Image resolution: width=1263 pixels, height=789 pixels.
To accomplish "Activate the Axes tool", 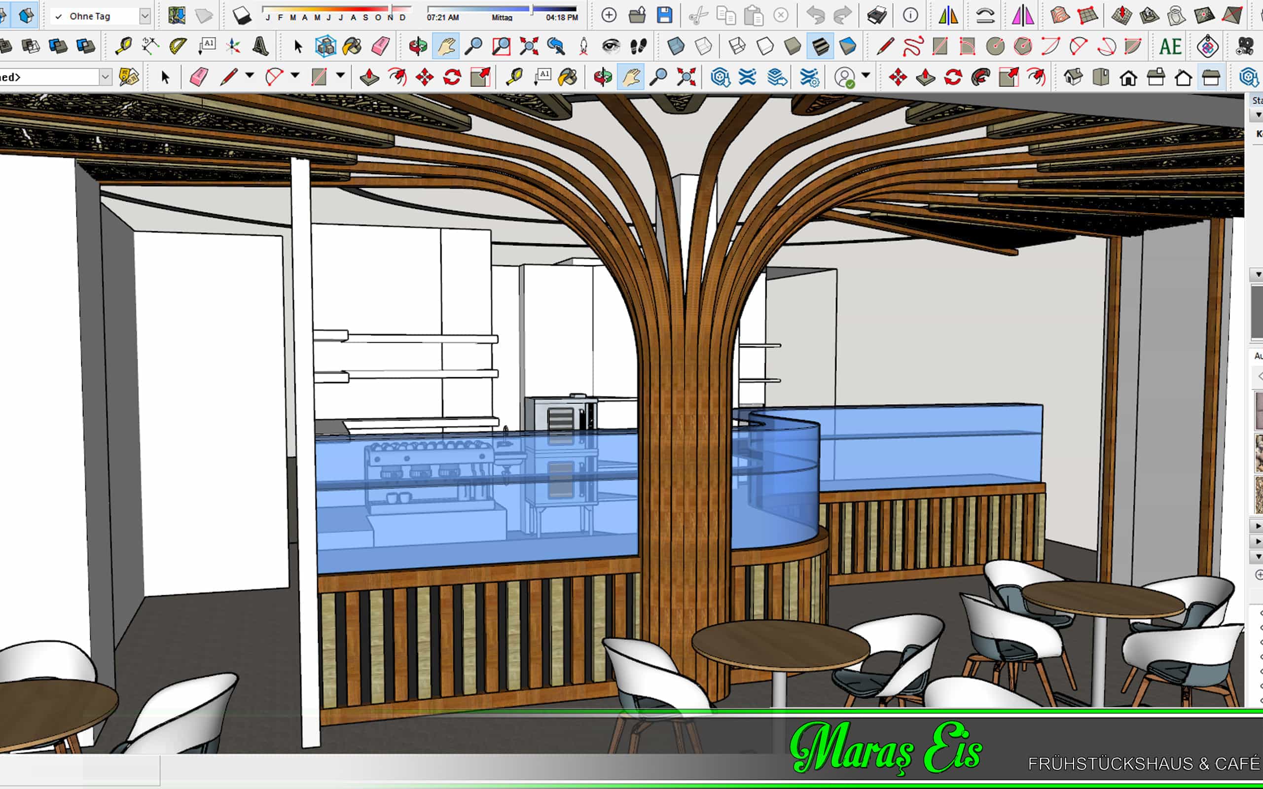I will [x=233, y=46].
